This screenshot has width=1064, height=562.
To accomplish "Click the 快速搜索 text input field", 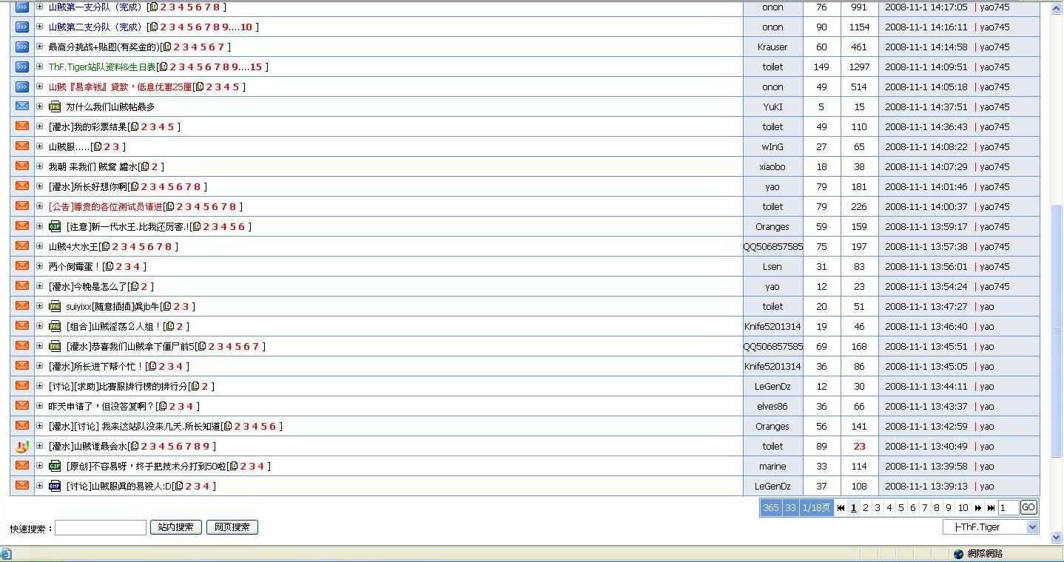I will coord(101,527).
